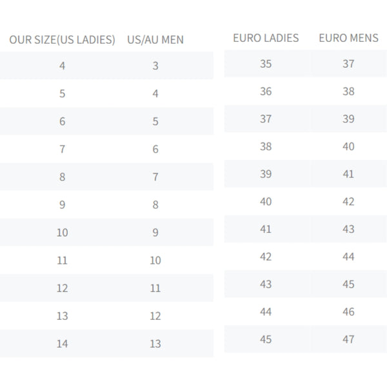Select US ladies size 14 cell
387x387 pixels.
62,344
